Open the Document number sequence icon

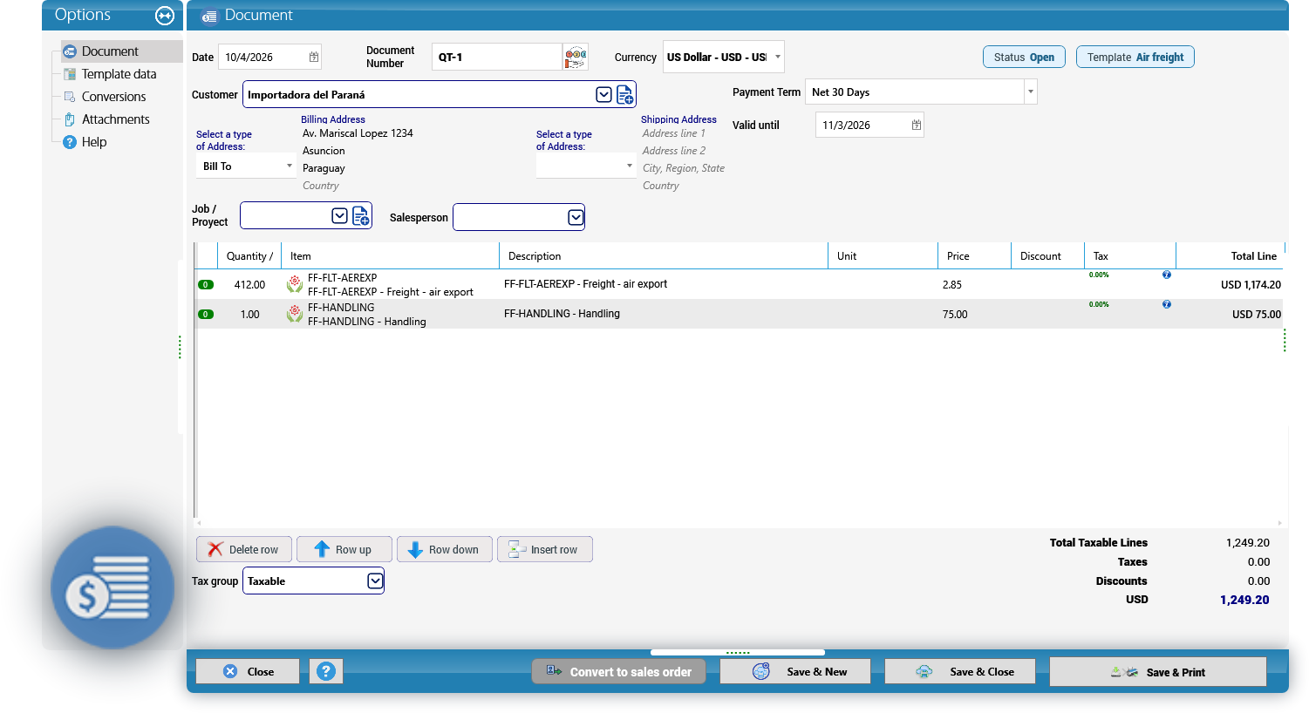coord(576,58)
